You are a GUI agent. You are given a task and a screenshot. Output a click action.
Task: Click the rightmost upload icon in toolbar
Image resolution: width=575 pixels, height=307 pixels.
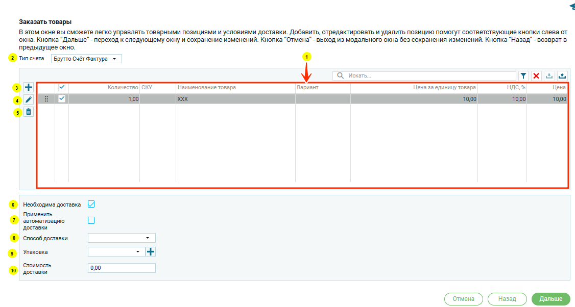pos(562,75)
